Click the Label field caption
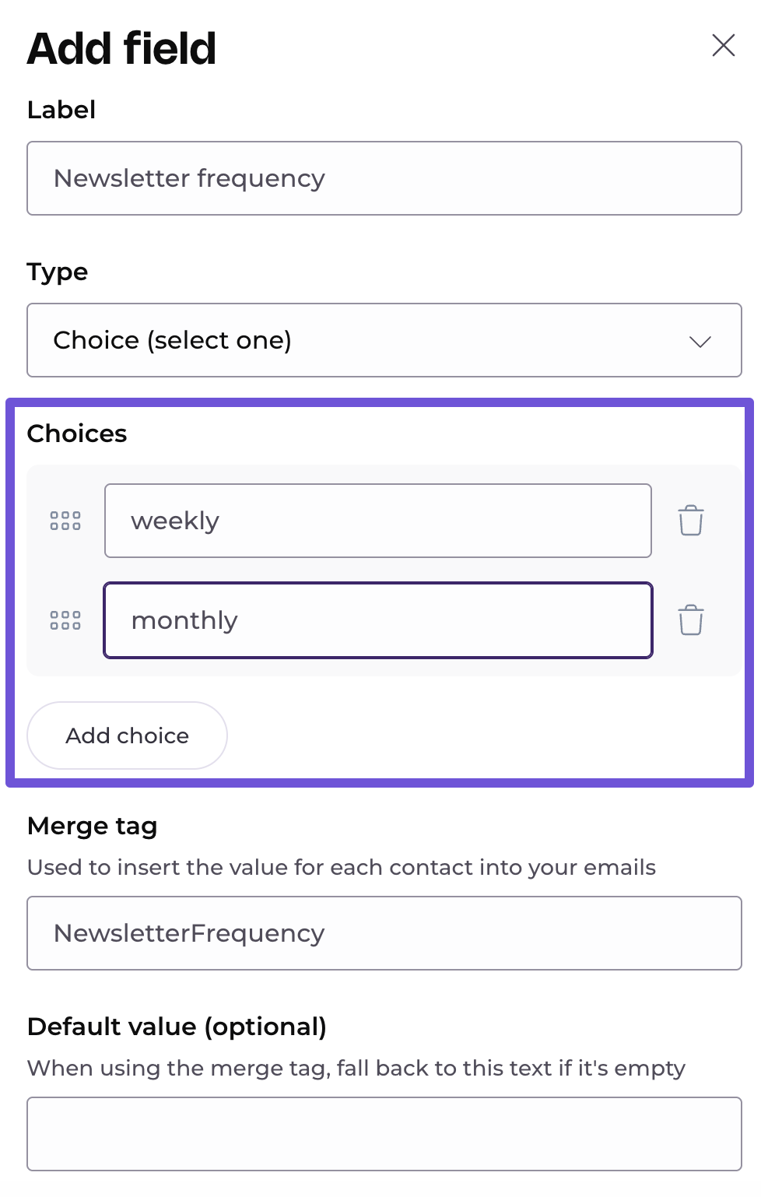The width and height of the screenshot is (761, 1197). (x=61, y=110)
